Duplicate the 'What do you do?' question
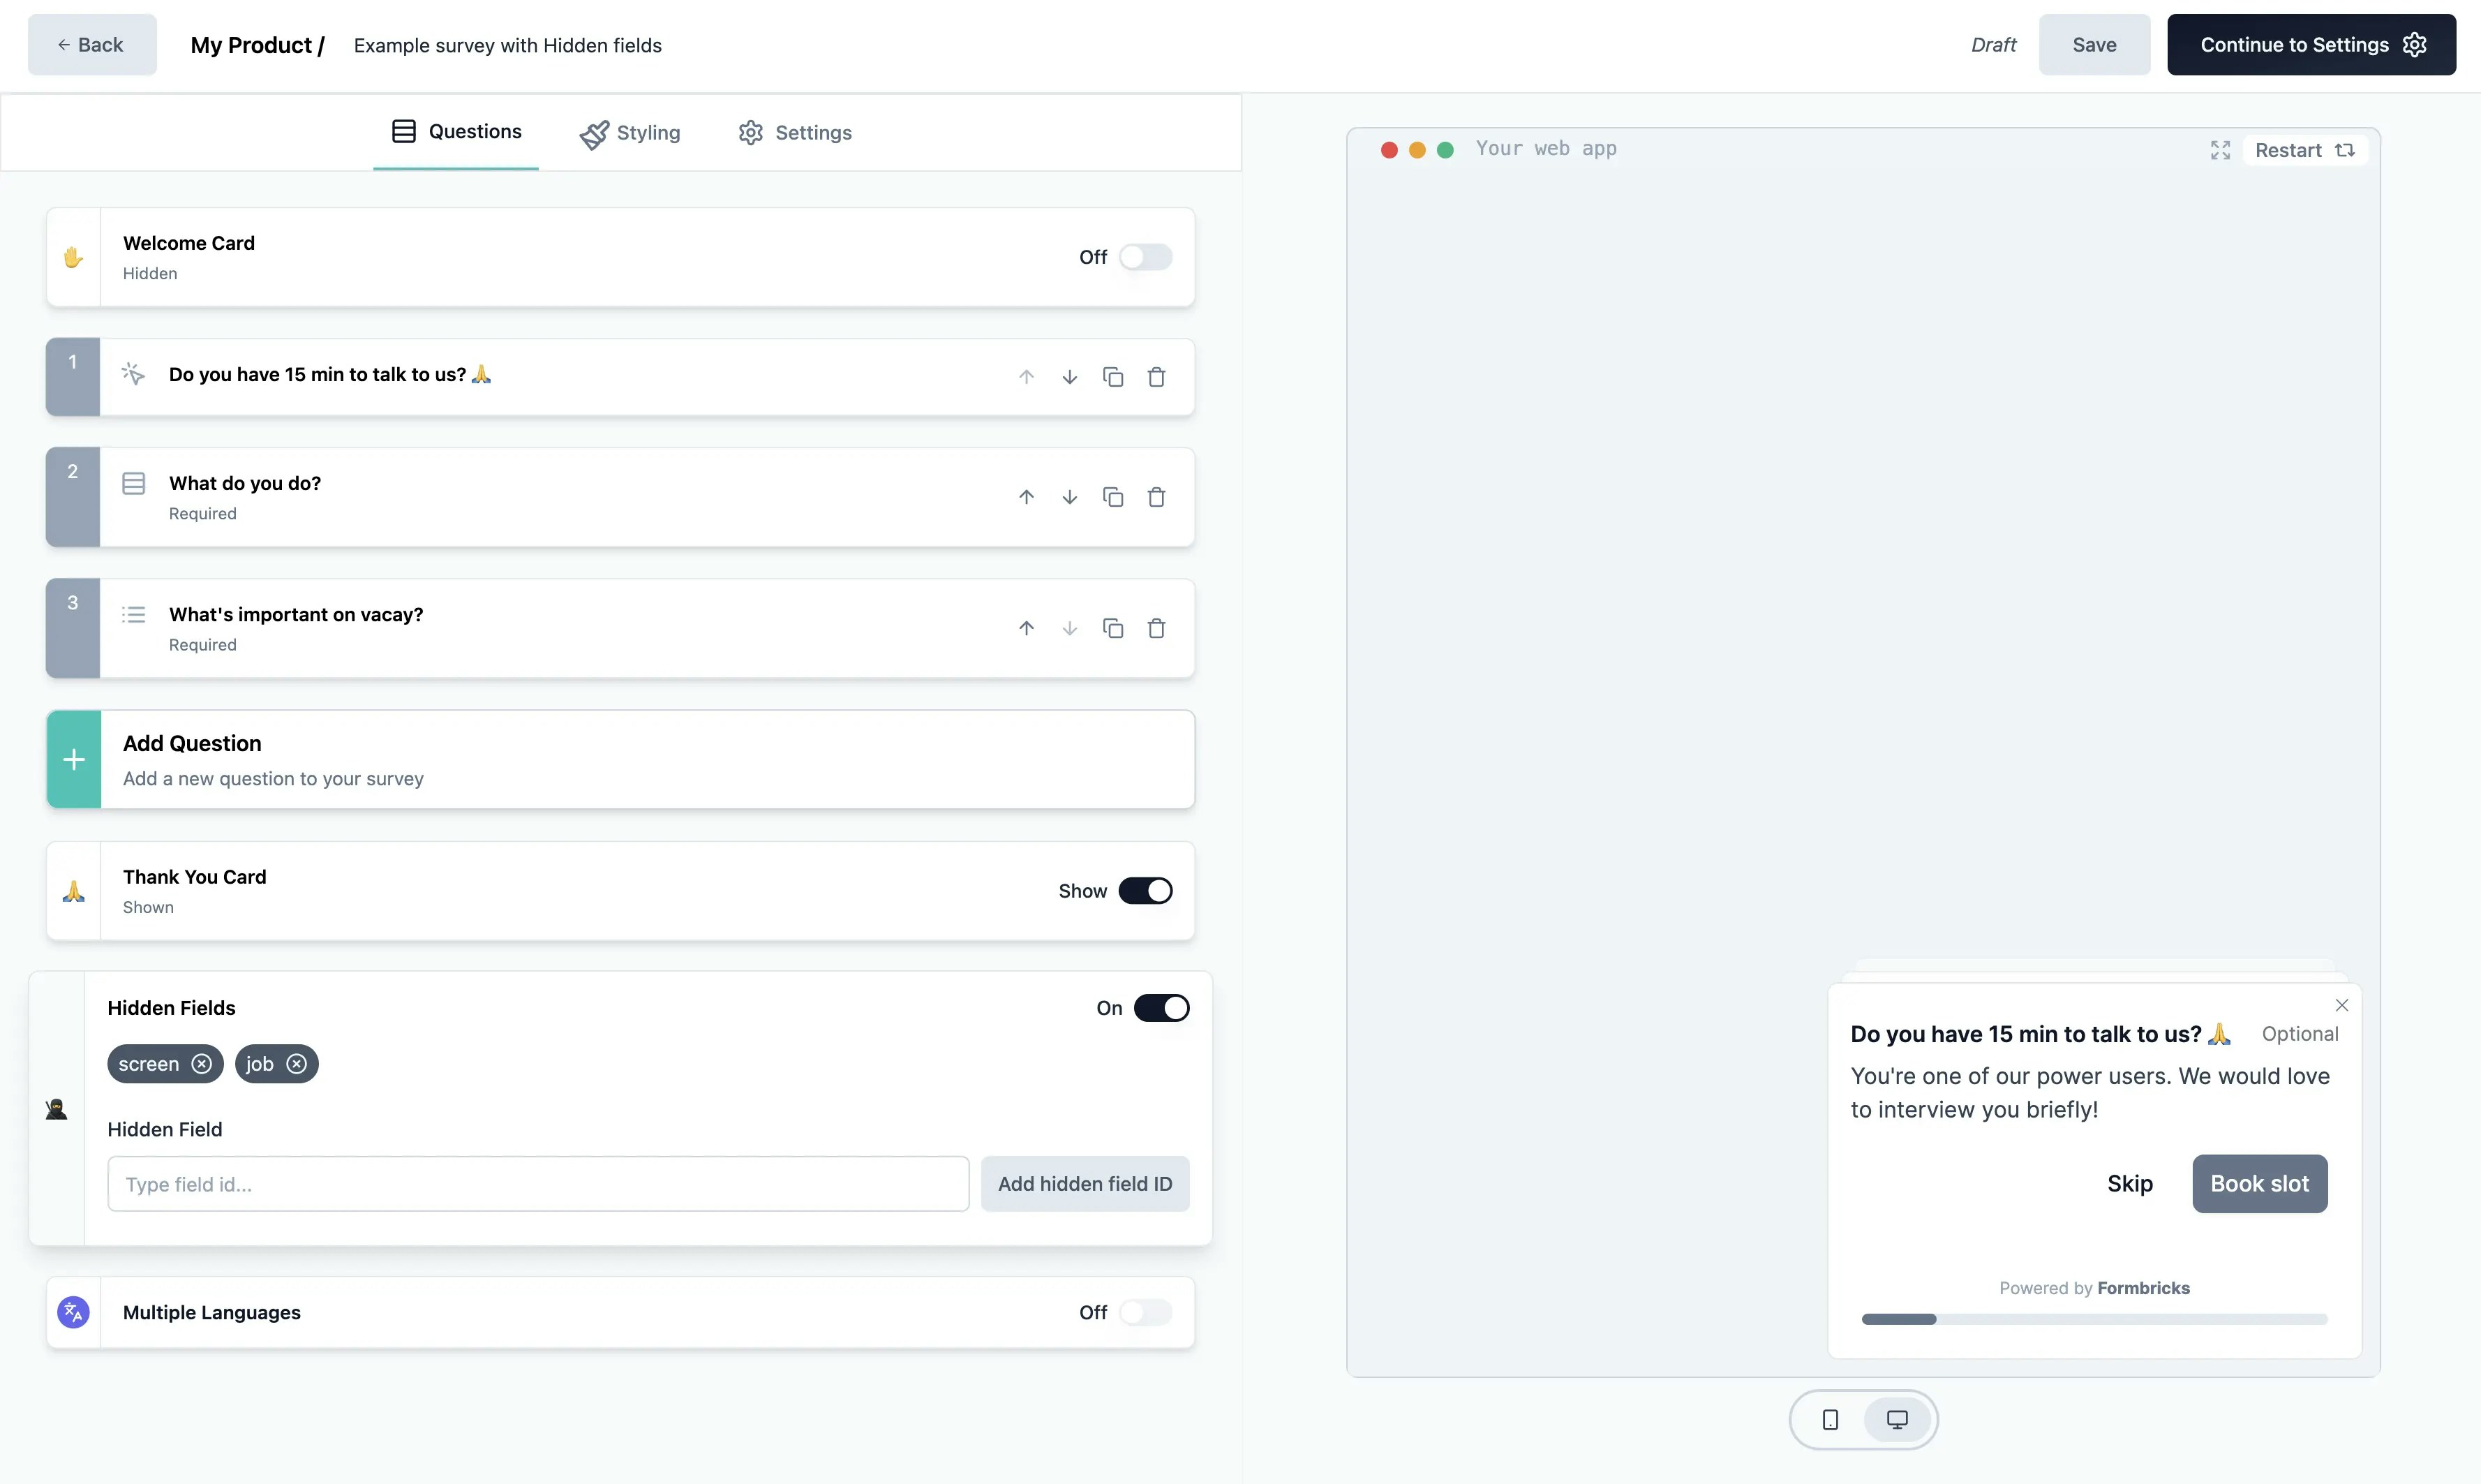 [1112, 497]
